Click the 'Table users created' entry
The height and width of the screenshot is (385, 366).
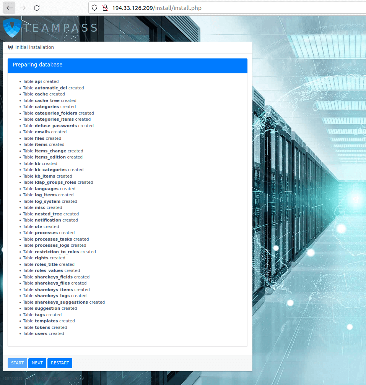[x=43, y=333]
